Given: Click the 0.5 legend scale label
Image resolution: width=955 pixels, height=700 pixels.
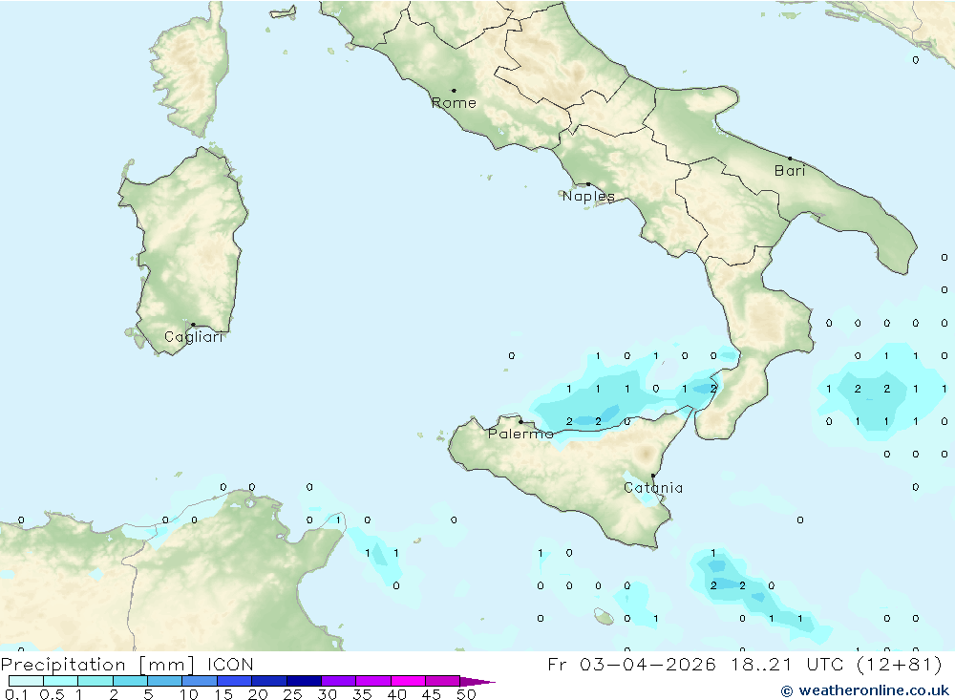Looking at the screenshot, I should click(x=52, y=694).
